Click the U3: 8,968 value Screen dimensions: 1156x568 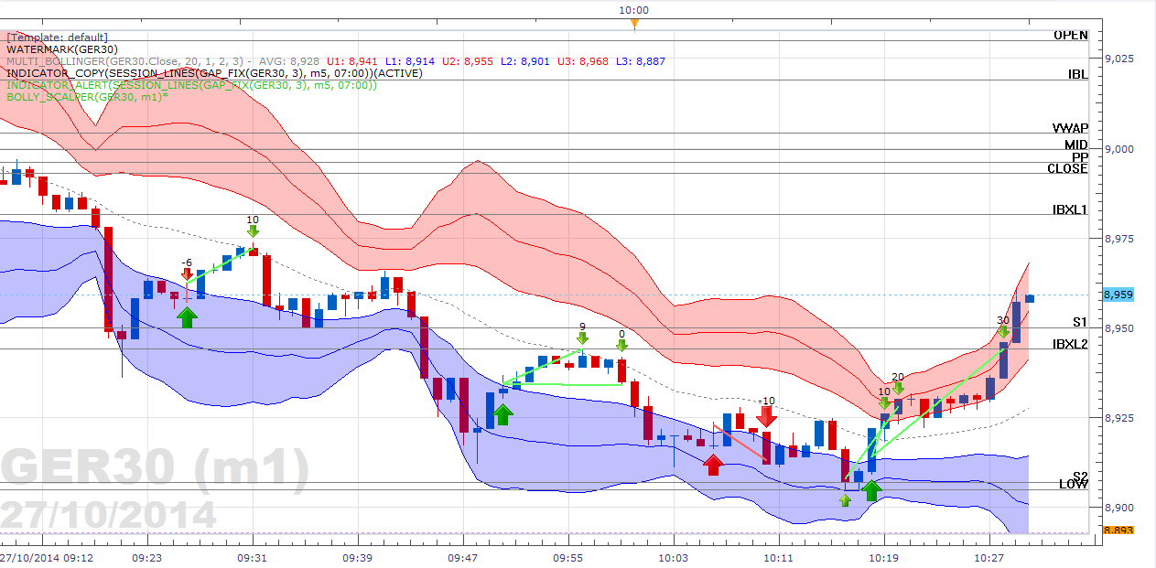click(x=584, y=61)
